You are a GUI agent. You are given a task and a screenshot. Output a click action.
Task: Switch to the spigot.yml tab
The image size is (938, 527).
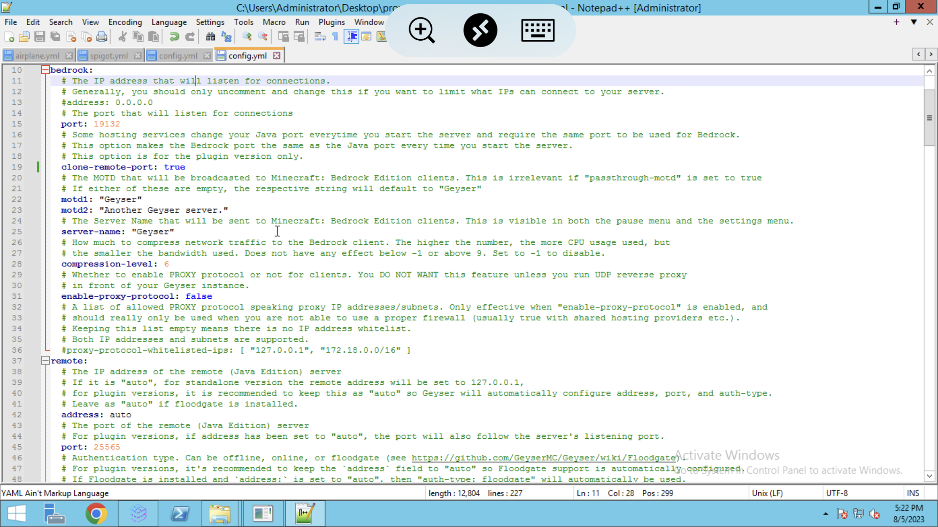109,56
